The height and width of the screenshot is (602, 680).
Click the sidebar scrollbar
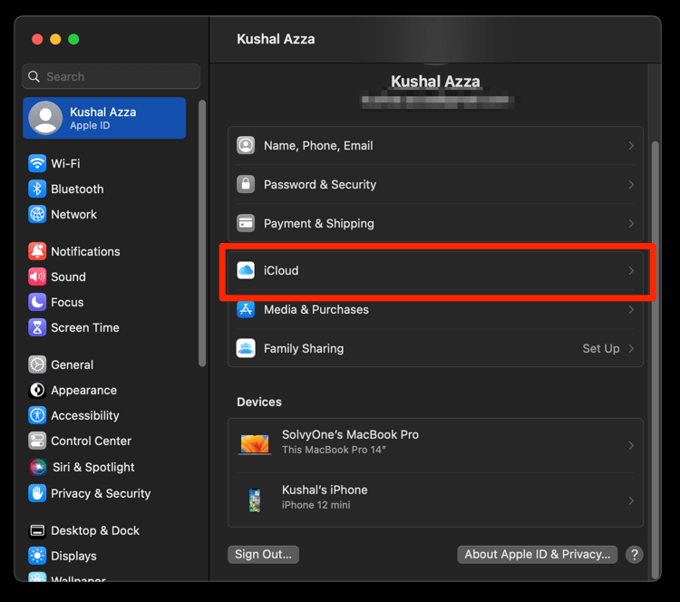click(201, 233)
